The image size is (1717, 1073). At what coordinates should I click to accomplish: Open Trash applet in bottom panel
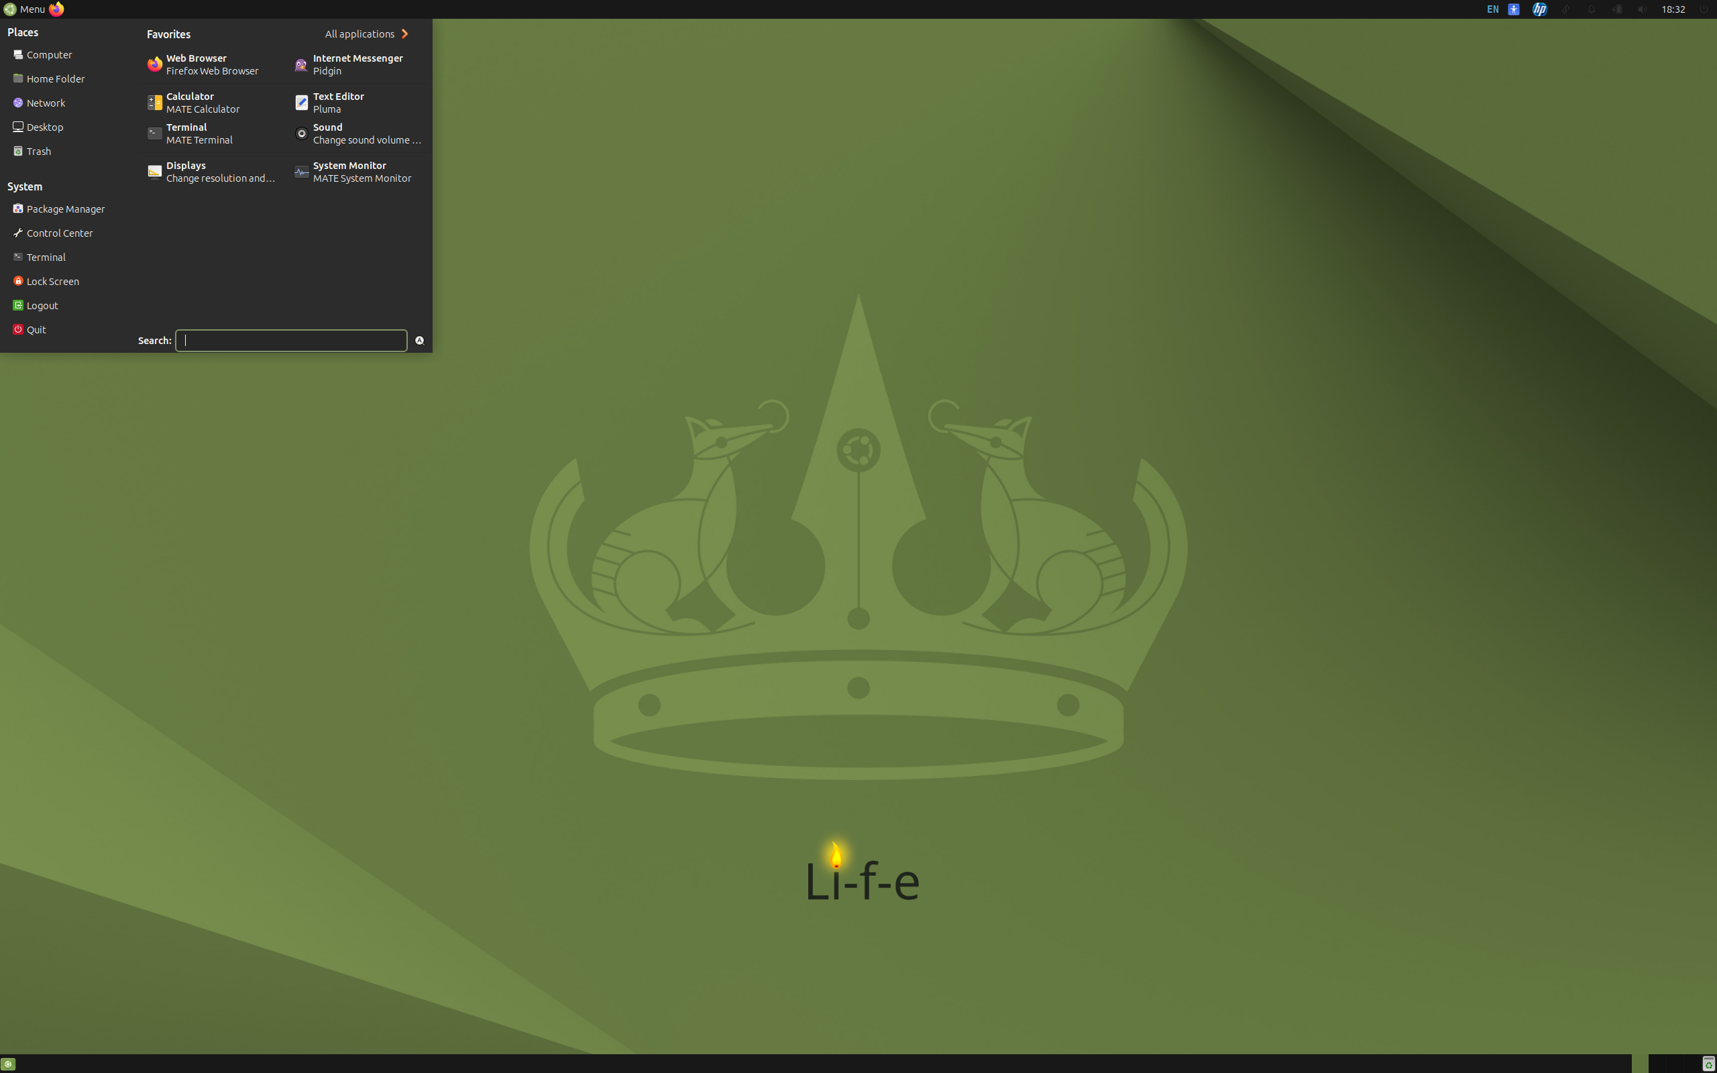point(1708,1064)
